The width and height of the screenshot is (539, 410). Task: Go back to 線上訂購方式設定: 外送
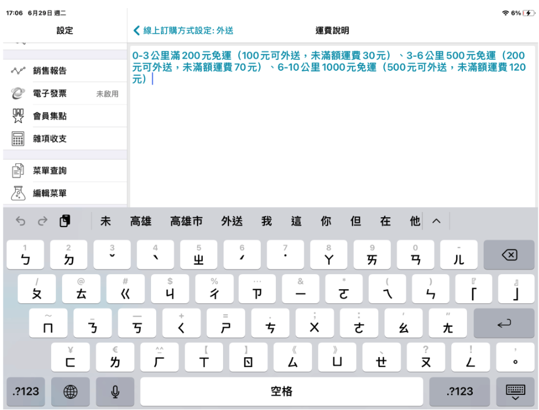click(184, 31)
